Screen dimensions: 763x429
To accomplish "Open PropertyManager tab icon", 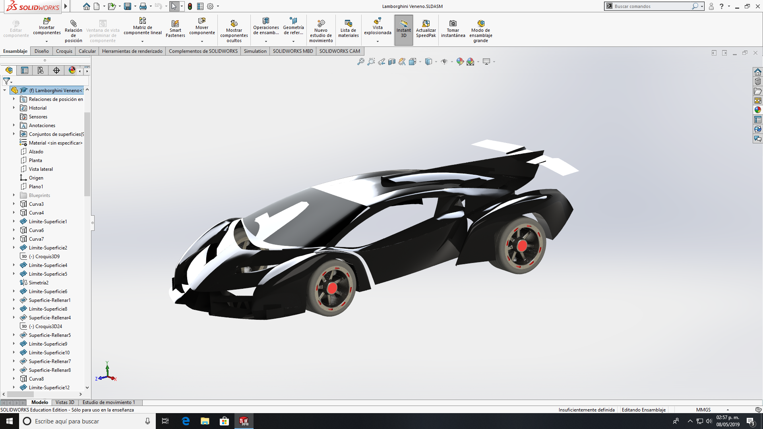I will (x=25, y=70).
